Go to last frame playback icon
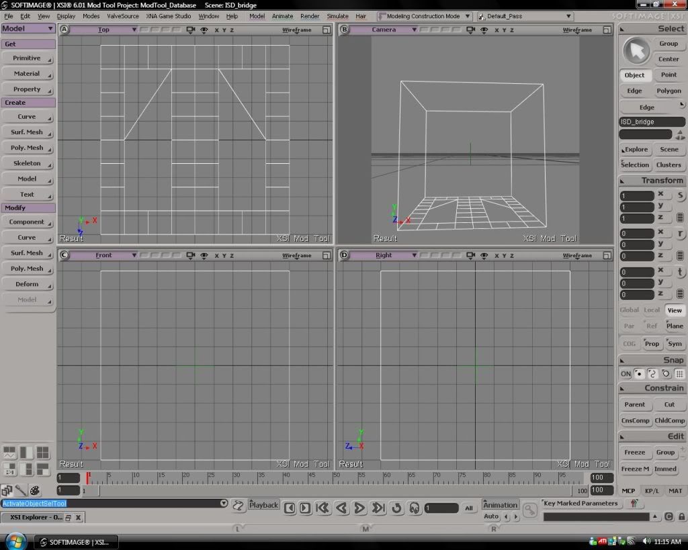Screen dimensions: 688x550 tap(378, 508)
